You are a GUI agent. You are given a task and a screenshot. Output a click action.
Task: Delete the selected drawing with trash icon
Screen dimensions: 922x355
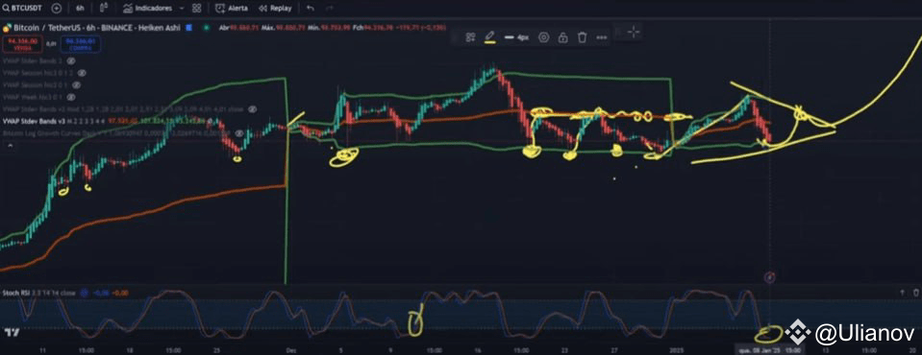[582, 37]
